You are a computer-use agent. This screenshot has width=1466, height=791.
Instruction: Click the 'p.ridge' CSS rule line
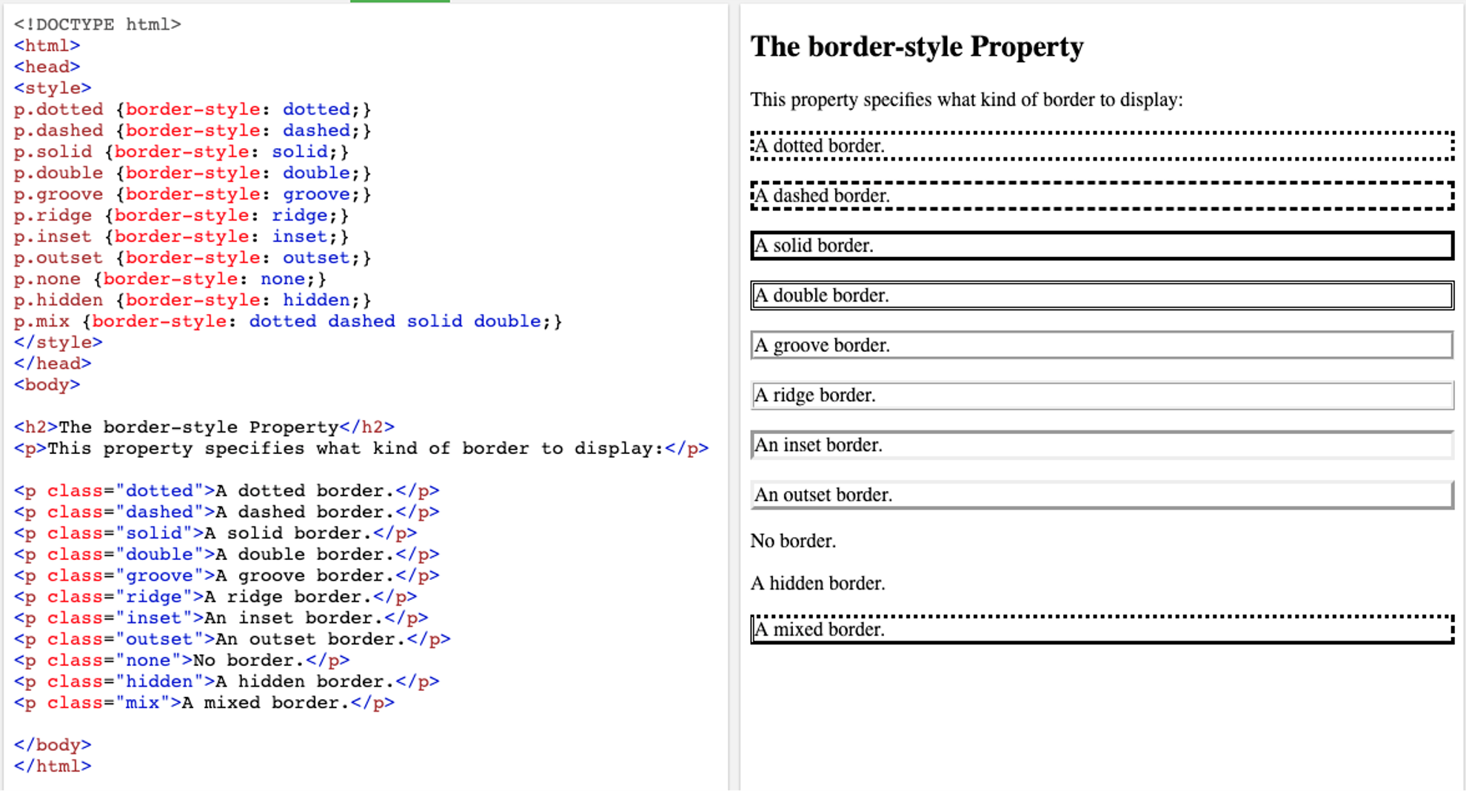point(181,216)
